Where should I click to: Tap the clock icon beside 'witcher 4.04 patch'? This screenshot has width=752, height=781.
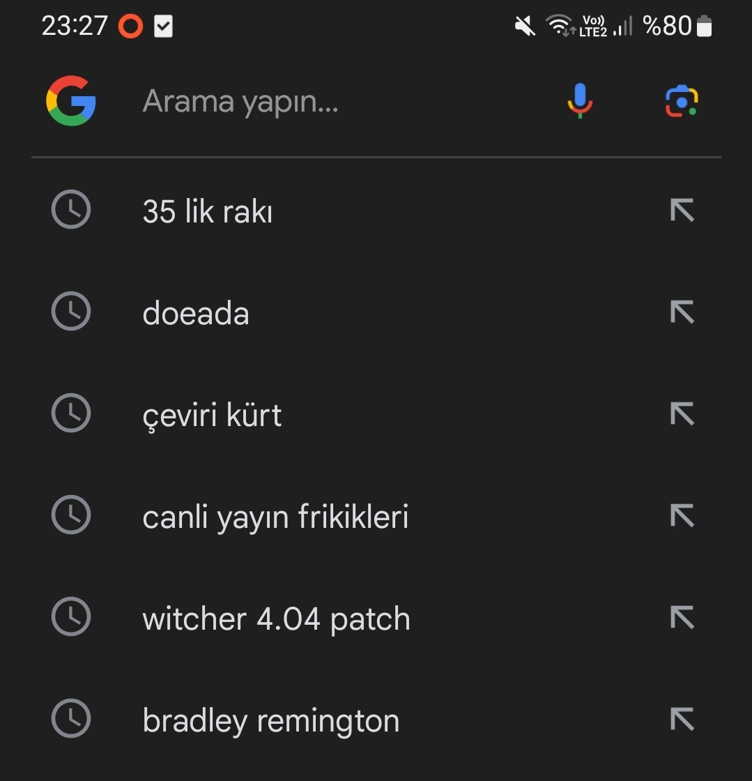pyautogui.click(x=71, y=618)
